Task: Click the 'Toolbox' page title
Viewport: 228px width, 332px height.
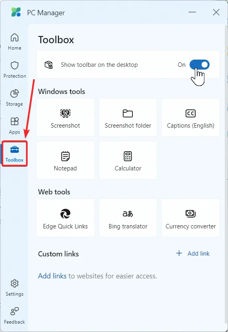Action: click(x=56, y=40)
